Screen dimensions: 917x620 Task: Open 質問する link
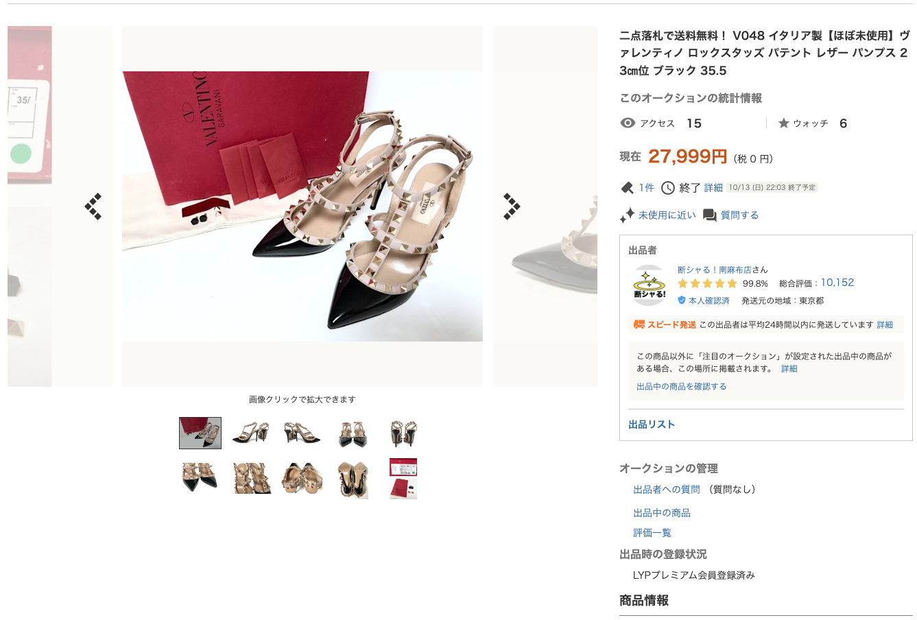(739, 215)
